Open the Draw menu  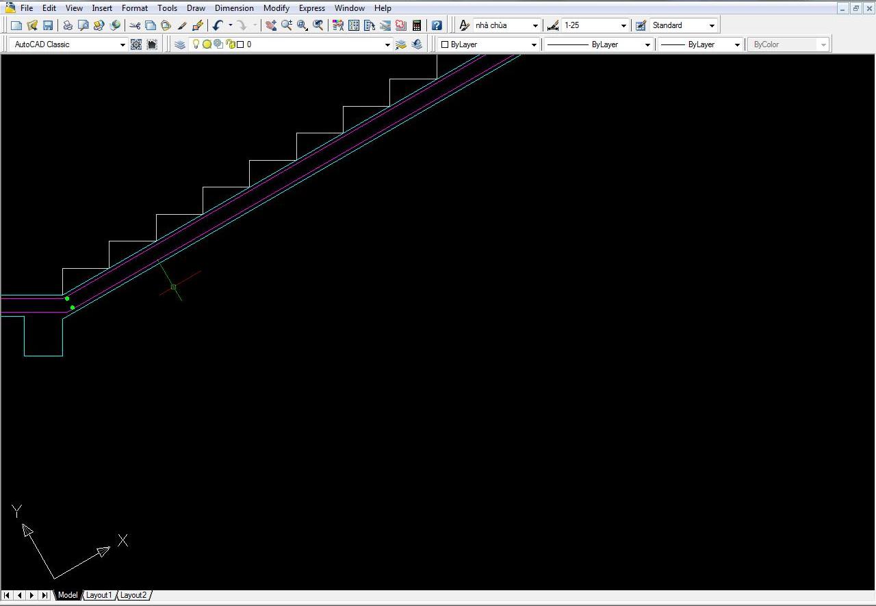tap(196, 8)
